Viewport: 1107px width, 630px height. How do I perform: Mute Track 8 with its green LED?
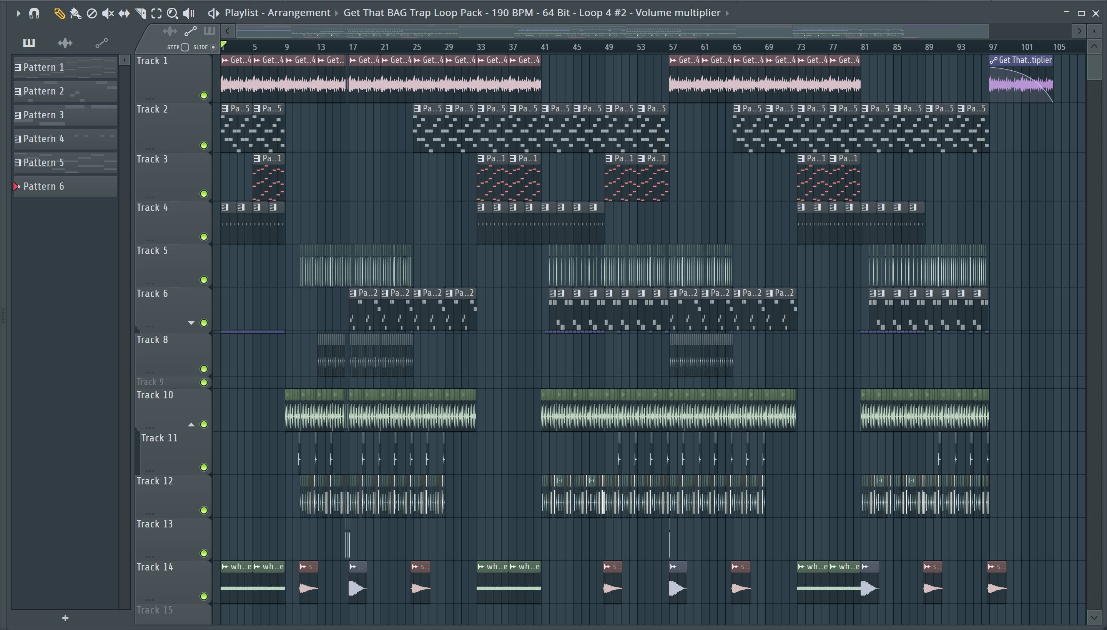point(204,369)
